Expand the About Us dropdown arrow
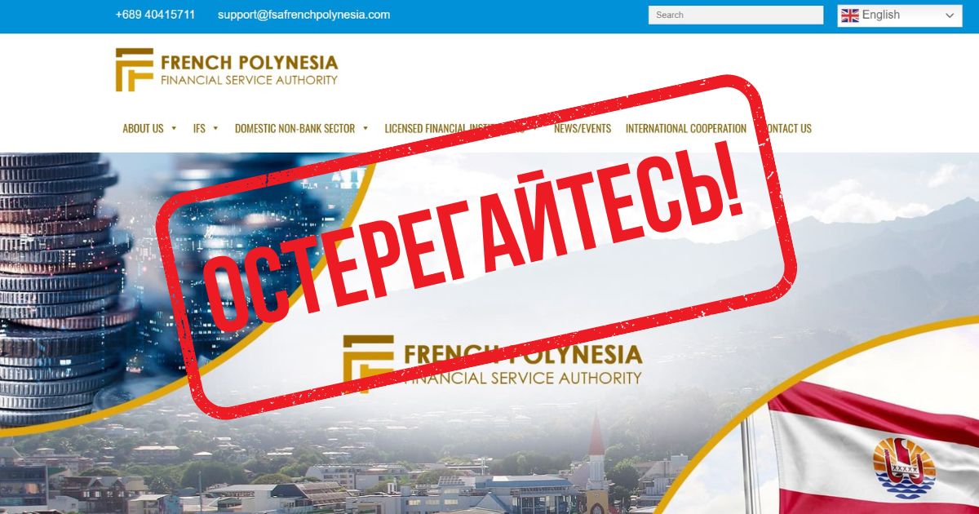979x514 pixels. (x=174, y=128)
